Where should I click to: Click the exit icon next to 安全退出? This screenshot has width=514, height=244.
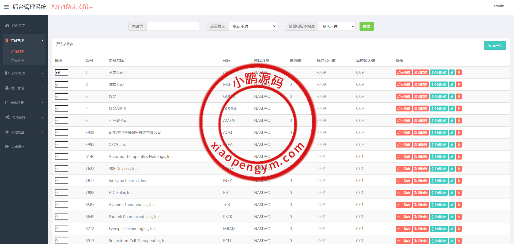point(7,147)
